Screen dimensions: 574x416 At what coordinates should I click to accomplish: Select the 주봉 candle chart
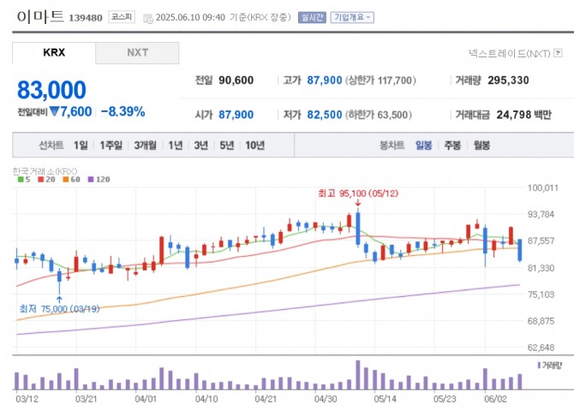click(x=452, y=146)
